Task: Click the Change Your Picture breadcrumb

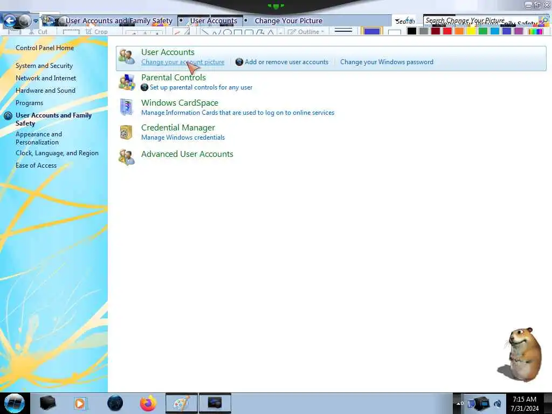Action: (x=289, y=21)
